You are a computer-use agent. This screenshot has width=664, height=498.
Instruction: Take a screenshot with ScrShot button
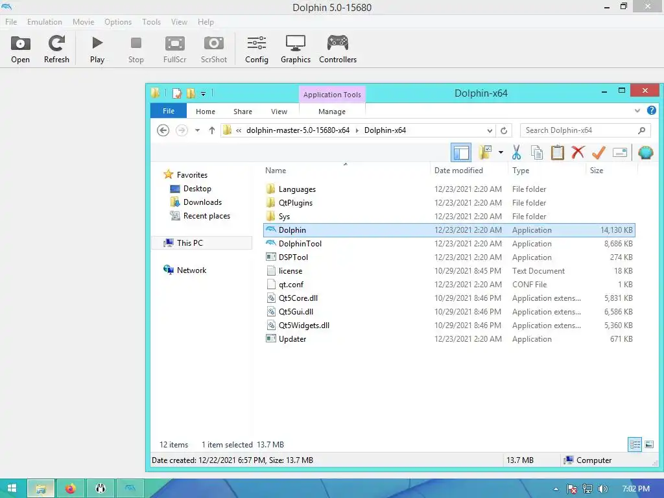pyautogui.click(x=214, y=49)
